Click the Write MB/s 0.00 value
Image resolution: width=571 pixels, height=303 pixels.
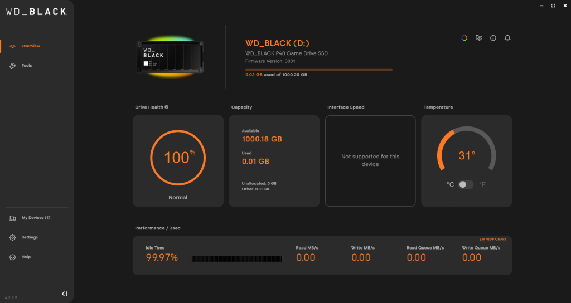click(361, 257)
